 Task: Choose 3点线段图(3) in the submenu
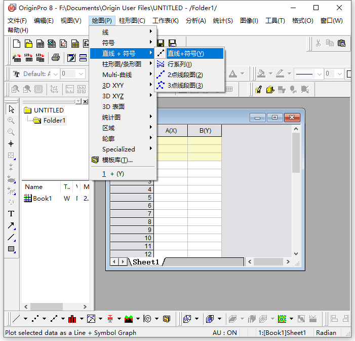coord(189,86)
